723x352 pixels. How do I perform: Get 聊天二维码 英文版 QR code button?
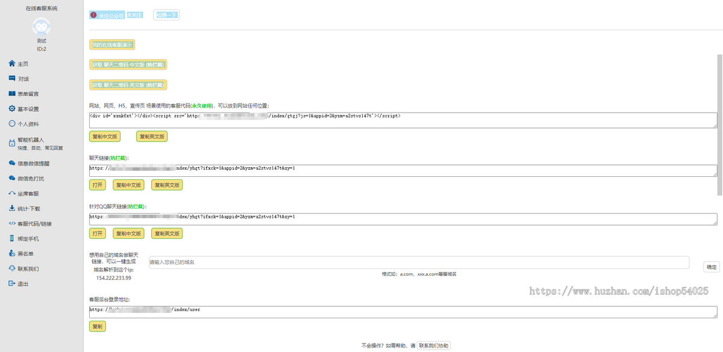tap(128, 85)
